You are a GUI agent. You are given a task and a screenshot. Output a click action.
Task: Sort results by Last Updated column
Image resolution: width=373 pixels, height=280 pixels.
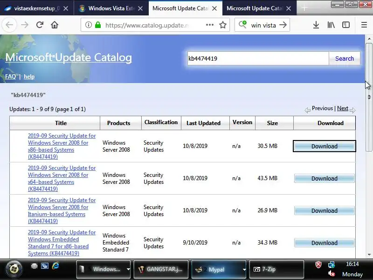[203, 123]
